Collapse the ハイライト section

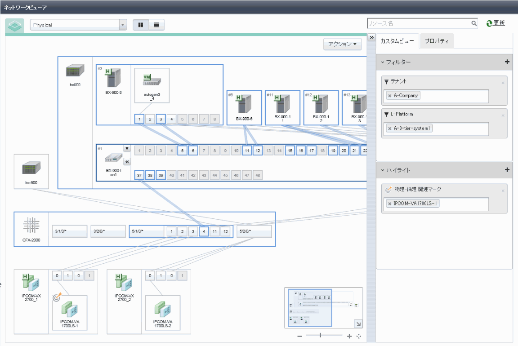383,170
